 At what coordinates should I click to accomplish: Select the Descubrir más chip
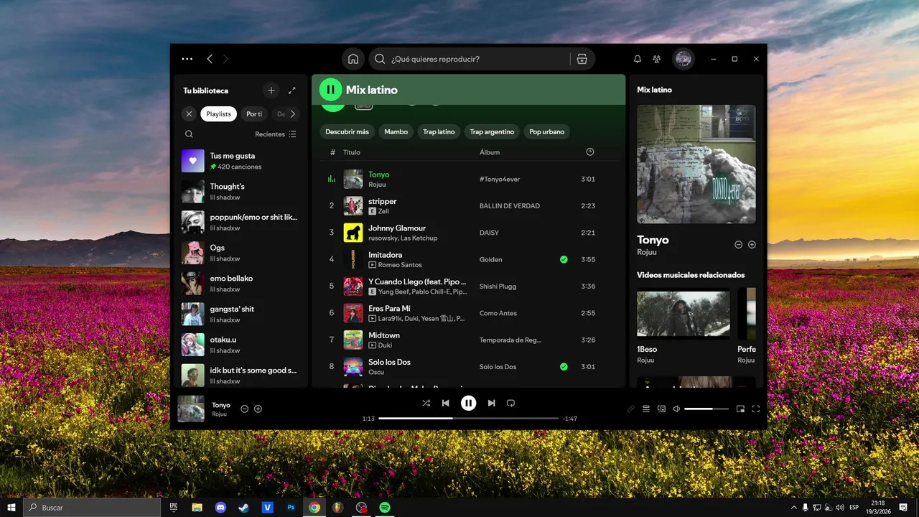tap(347, 131)
